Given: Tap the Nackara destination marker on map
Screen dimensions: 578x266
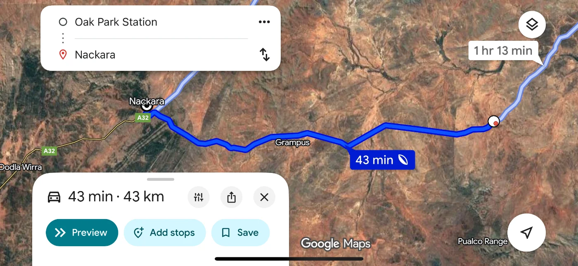Looking at the screenshot, I should [x=147, y=106].
